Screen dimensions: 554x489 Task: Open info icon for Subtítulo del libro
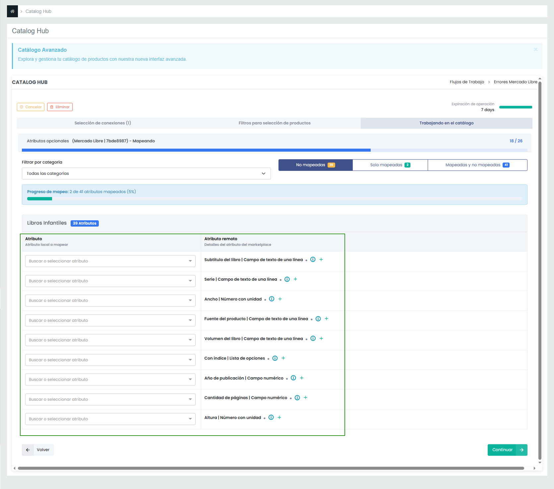(313, 259)
